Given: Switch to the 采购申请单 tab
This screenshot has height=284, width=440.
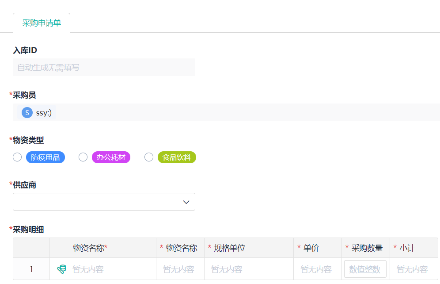Looking at the screenshot, I should pos(42,23).
